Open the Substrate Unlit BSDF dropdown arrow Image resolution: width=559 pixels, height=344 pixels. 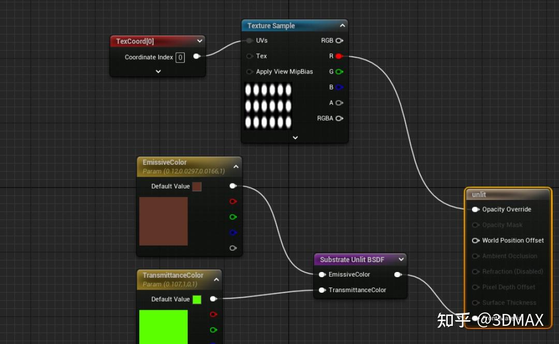pos(401,259)
